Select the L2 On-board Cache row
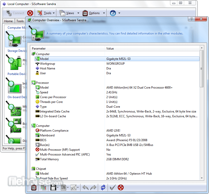 point(117,116)
